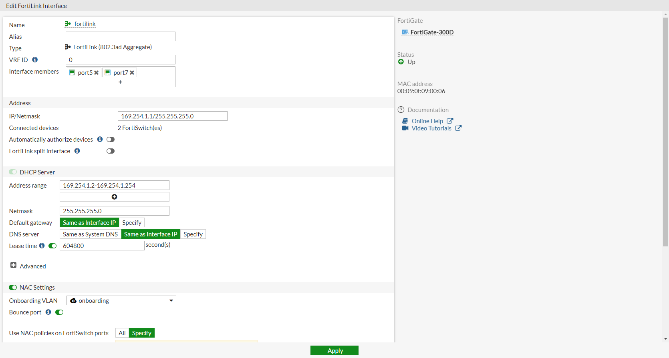The height and width of the screenshot is (358, 669).
Task: Choose Same as System DNS option
Action: coord(90,234)
